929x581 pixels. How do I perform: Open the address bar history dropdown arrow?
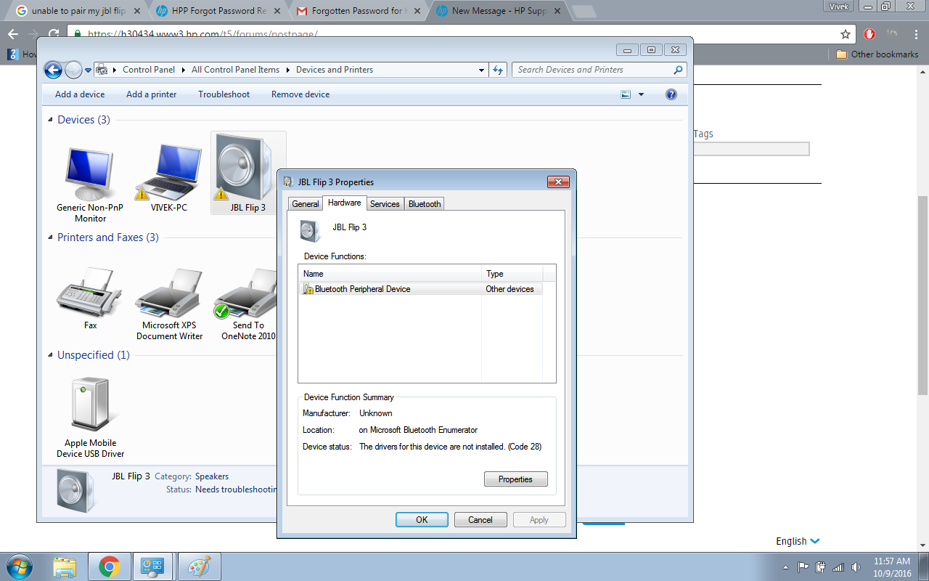click(482, 70)
